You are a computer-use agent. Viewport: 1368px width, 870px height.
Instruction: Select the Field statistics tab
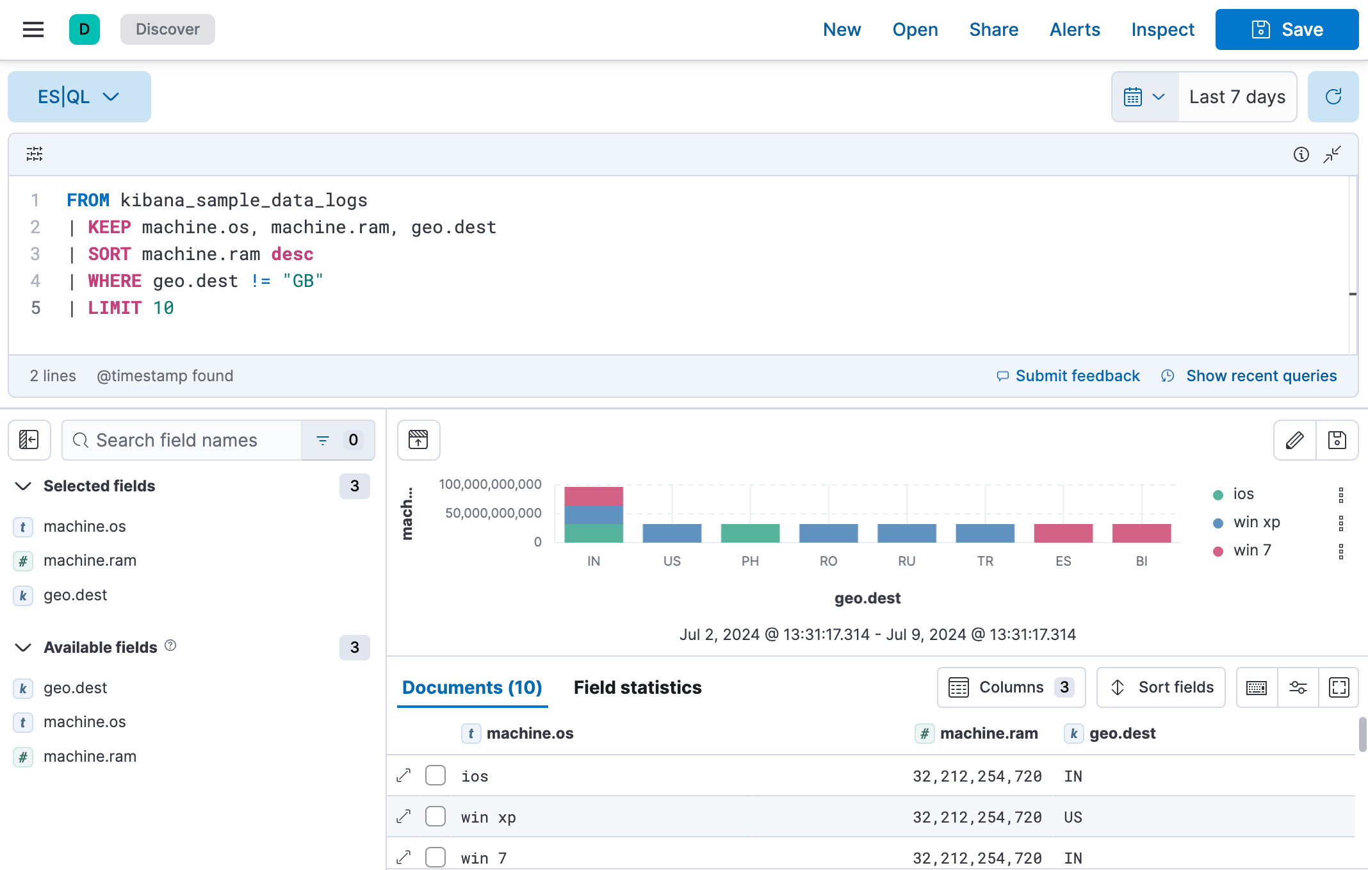tap(638, 686)
